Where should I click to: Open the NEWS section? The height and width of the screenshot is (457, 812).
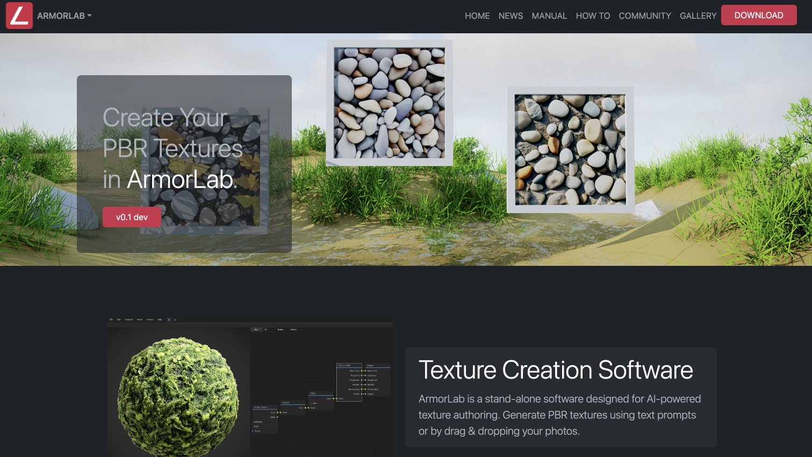coord(511,16)
